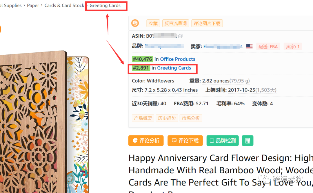Viewport: 313px width, 193px height.
Task: Click 反查流量词 reverse keyword button
Action: point(175,23)
